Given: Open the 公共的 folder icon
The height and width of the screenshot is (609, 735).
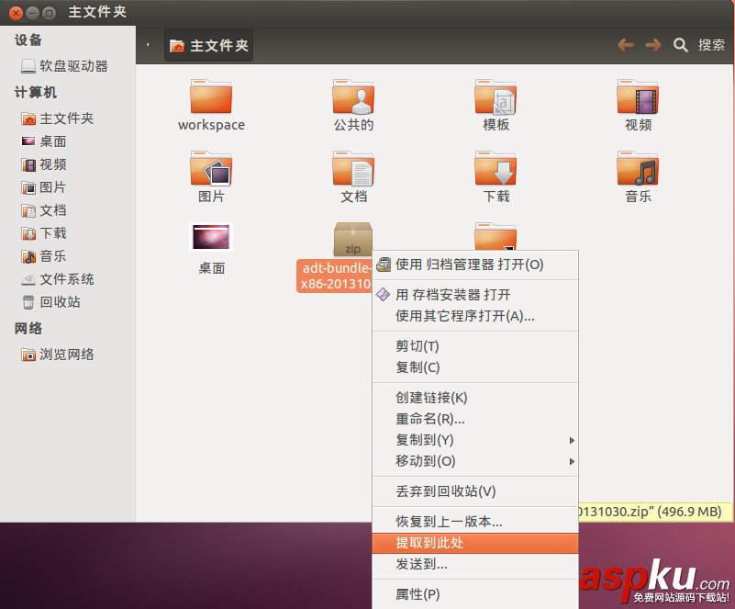Looking at the screenshot, I should 353,96.
